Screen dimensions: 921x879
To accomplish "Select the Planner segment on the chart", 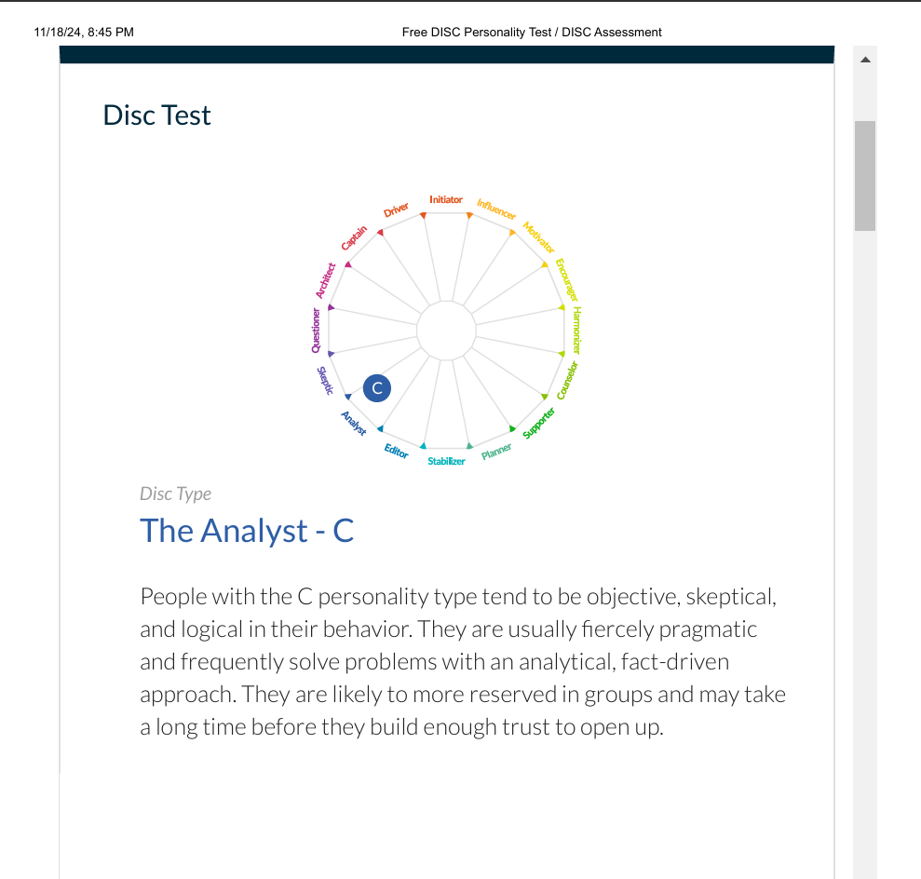I will coord(496,449).
